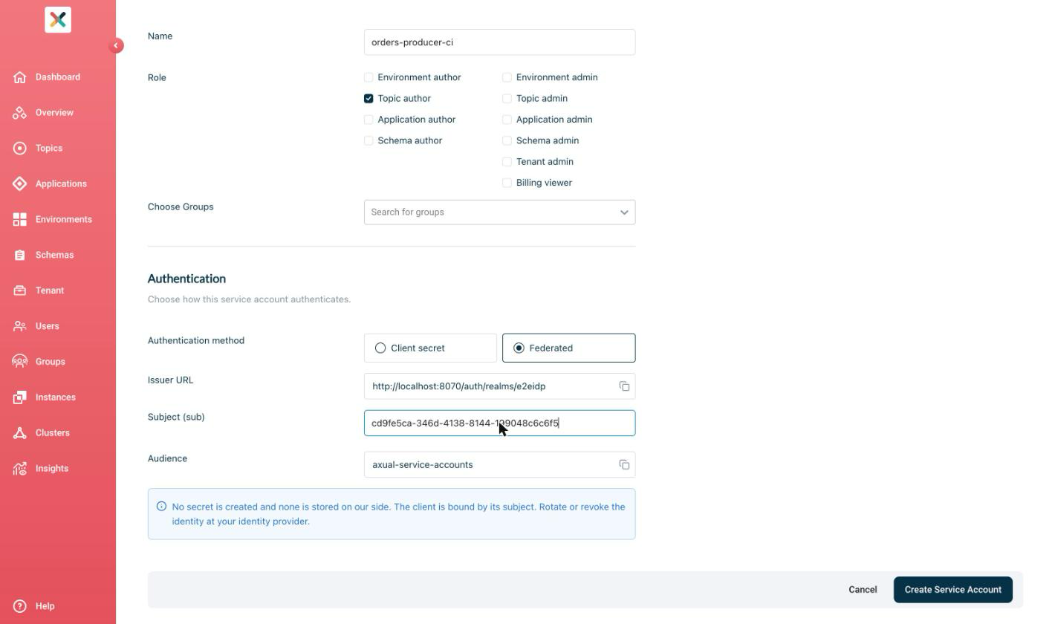Enable the Application author role
This screenshot has width=1055, height=624.
point(369,120)
